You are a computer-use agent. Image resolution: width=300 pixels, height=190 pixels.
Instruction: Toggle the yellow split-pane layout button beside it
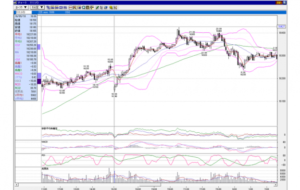(57, 8)
